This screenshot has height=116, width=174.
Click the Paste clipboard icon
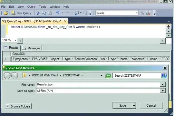click(x=50, y=13)
